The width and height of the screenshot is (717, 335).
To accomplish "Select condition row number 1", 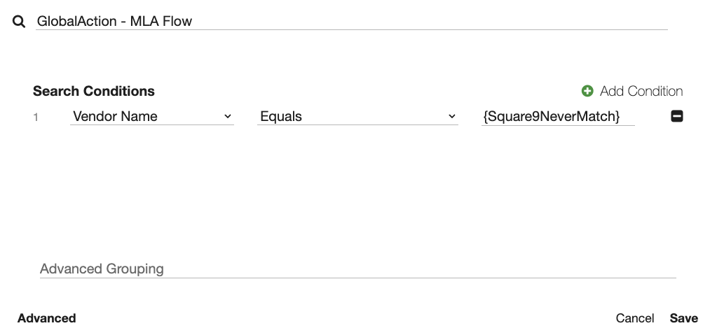I will [x=36, y=117].
